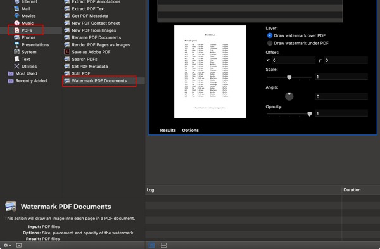This screenshot has height=249, width=380.
Task: Select the Rename PDF Documents action label
Action: [96, 37]
